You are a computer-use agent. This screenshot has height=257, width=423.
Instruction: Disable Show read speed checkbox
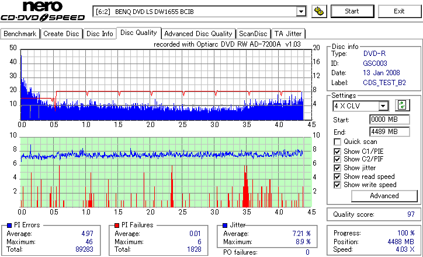(337, 177)
